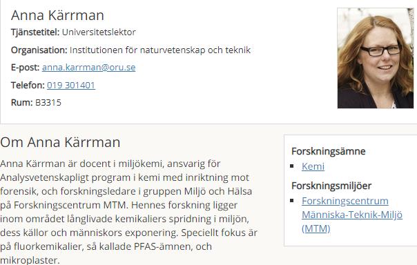Click the bullet beside Kemi
Screen dimensions: 417x265
[292, 166]
